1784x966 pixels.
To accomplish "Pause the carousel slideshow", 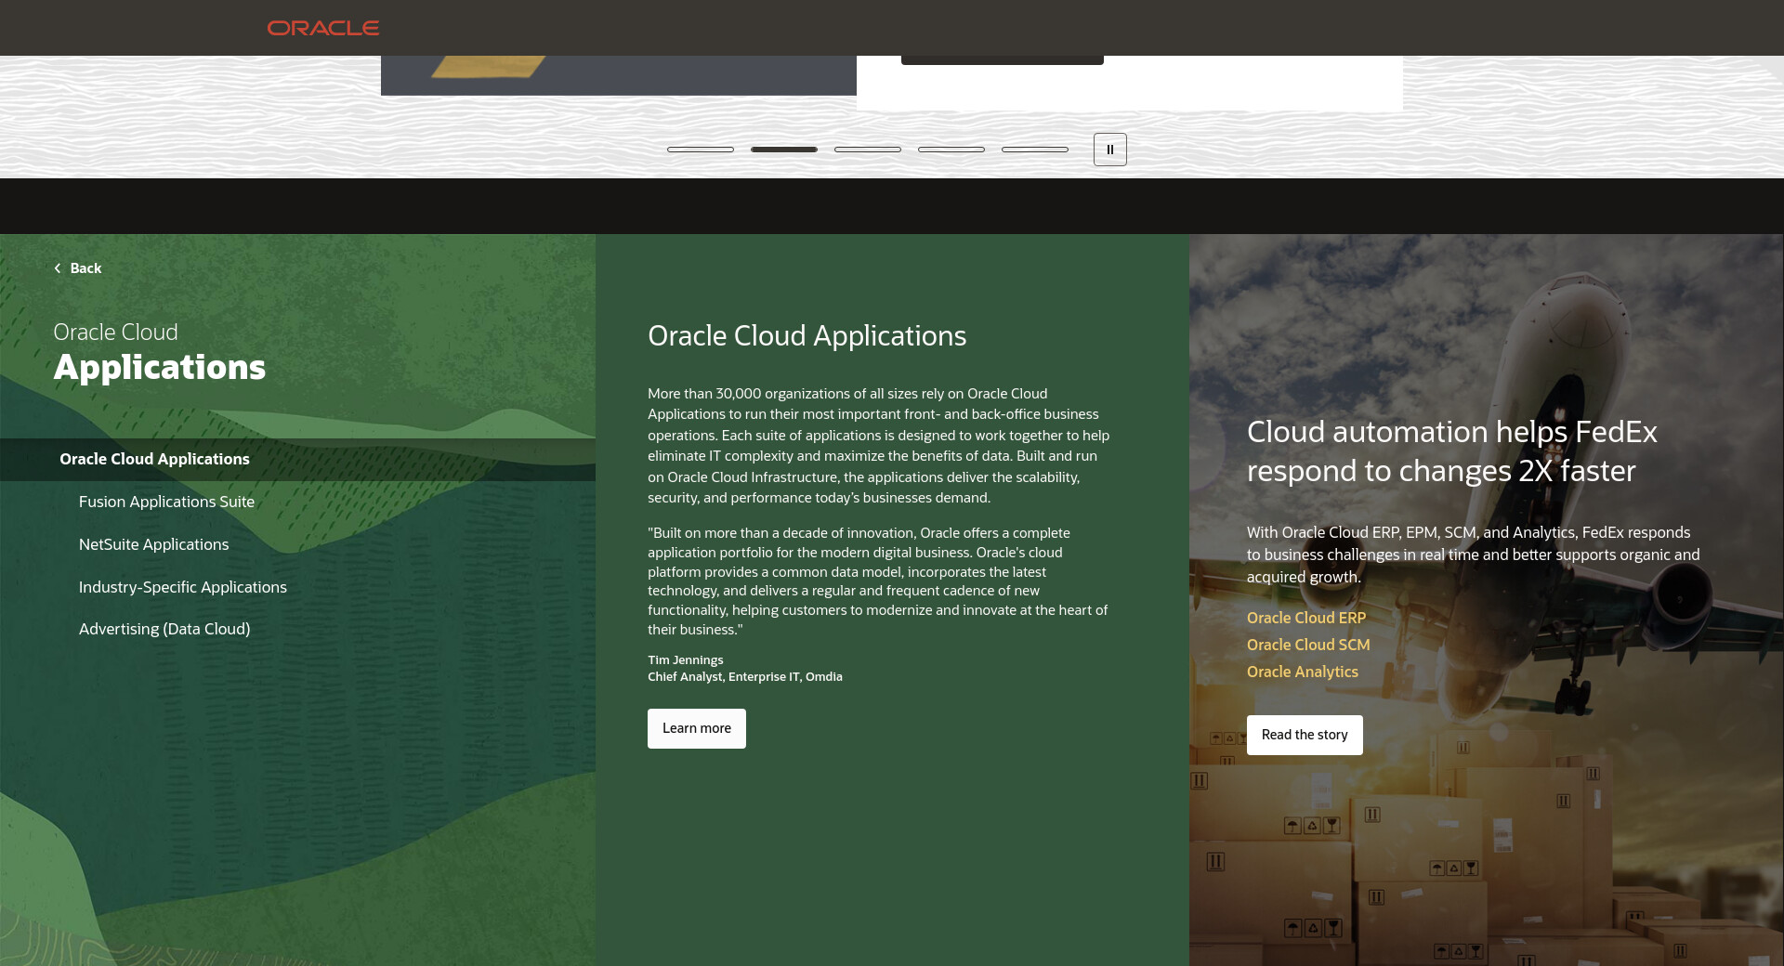I will 1109,150.
